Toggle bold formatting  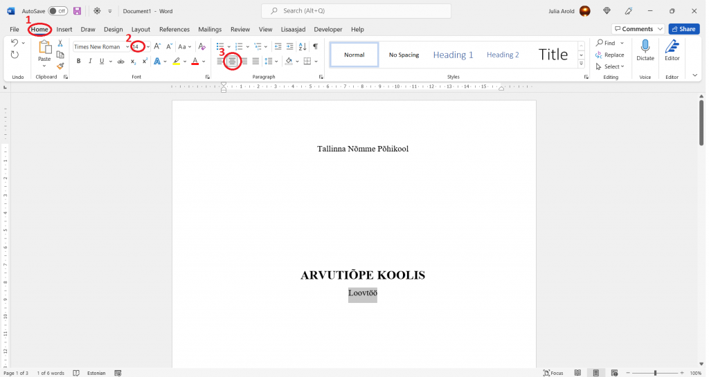pyautogui.click(x=78, y=62)
